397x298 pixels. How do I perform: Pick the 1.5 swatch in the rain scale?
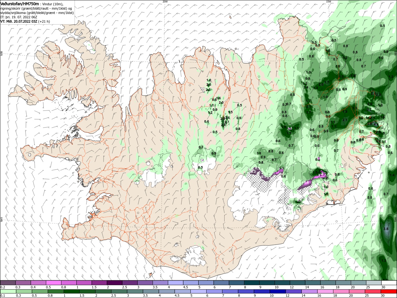click(88, 291)
